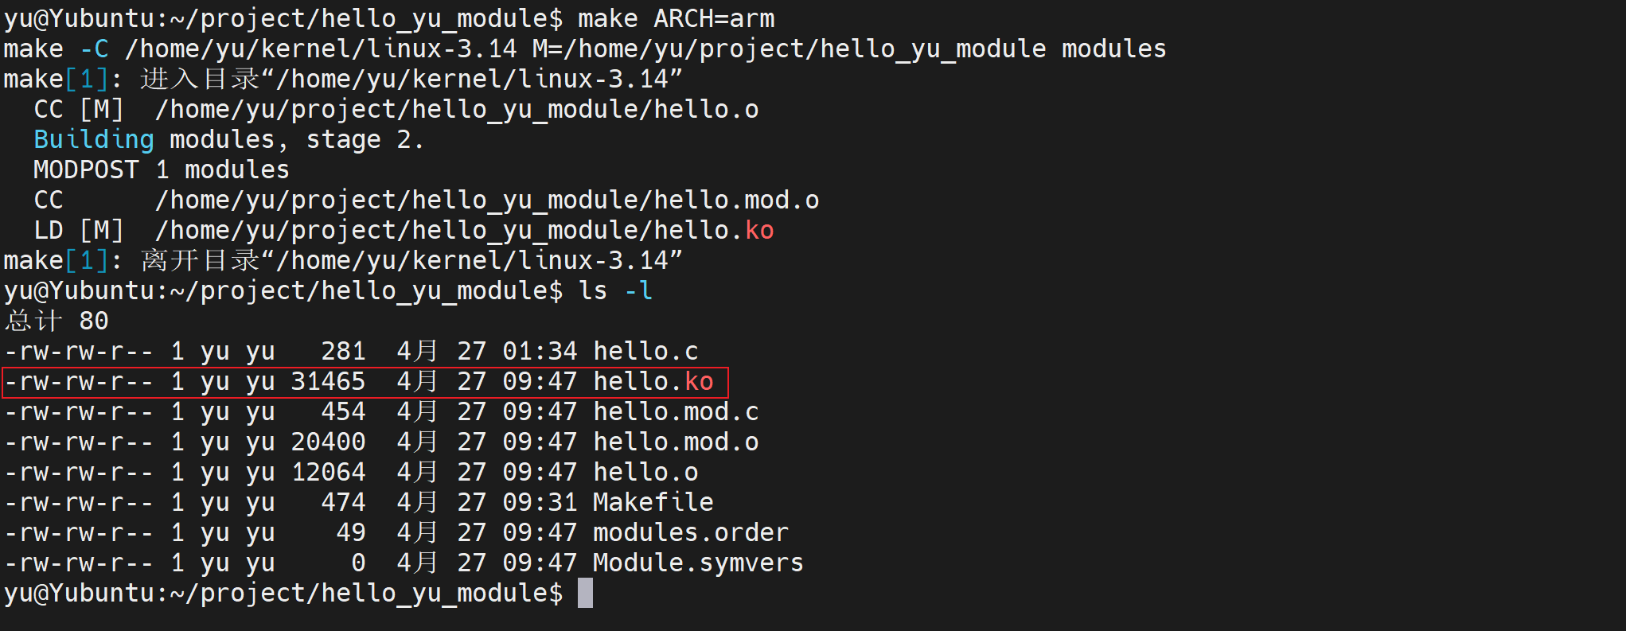Click the 'CC [M]' hello.o compile line
Image resolution: width=1626 pixels, height=631 pixels.
(396, 110)
